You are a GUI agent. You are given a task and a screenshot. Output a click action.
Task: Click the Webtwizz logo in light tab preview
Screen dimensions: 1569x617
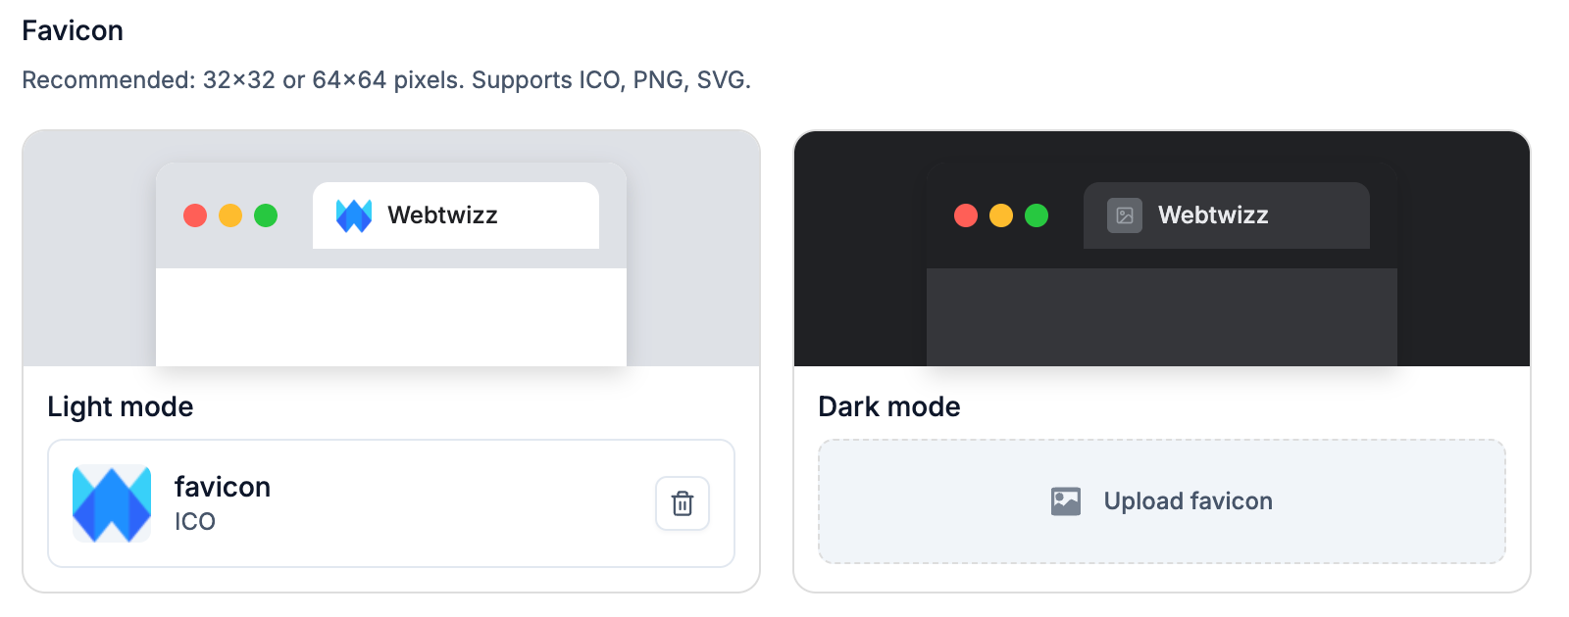click(x=354, y=215)
